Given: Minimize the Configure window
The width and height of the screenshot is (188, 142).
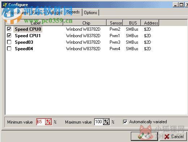Looking at the screenshot, I should click(175, 5).
